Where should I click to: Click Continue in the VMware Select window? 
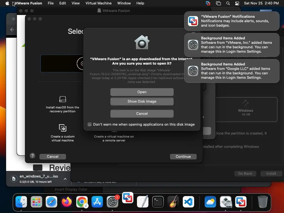(x=183, y=156)
